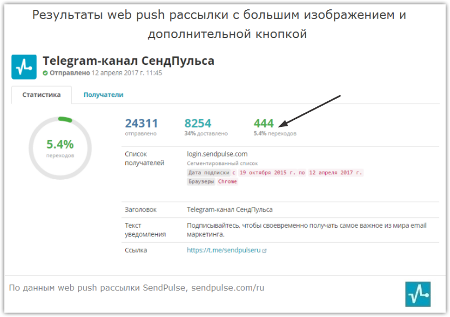This screenshot has height=317, width=450.
Task: Open the https://t.me/sendpulseru link
Action: tap(223, 250)
